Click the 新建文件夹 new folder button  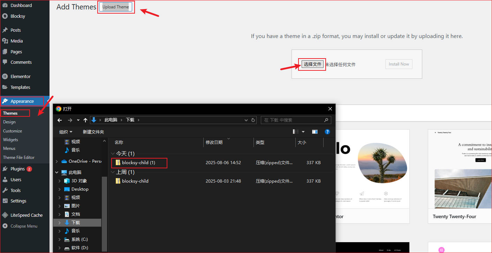[x=93, y=132]
